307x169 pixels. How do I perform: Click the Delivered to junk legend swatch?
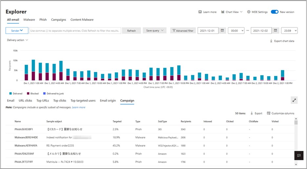click(44, 94)
